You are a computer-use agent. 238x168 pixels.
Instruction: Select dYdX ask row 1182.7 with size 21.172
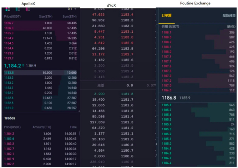[x=113, y=54]
